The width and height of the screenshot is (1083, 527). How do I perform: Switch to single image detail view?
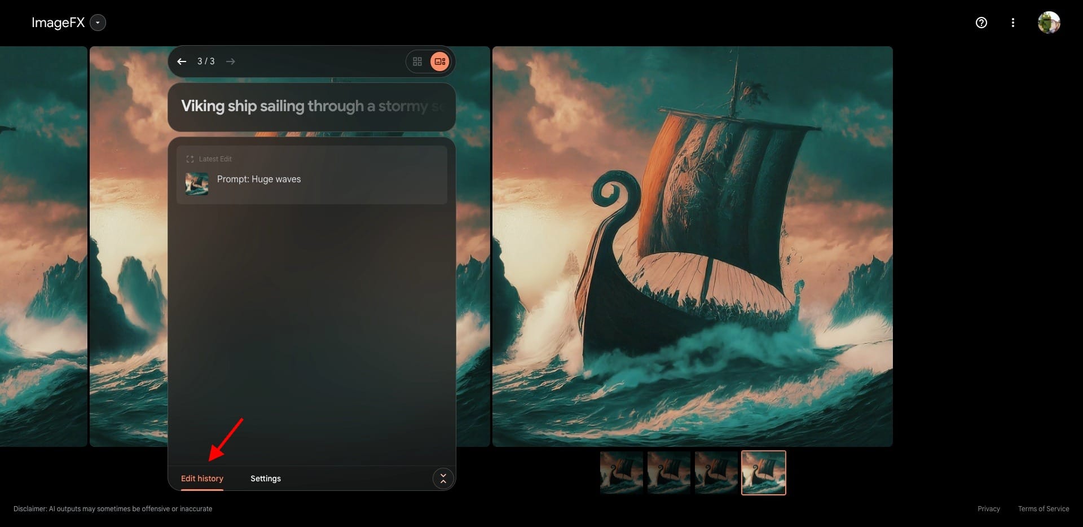click(x=440, y=62)
